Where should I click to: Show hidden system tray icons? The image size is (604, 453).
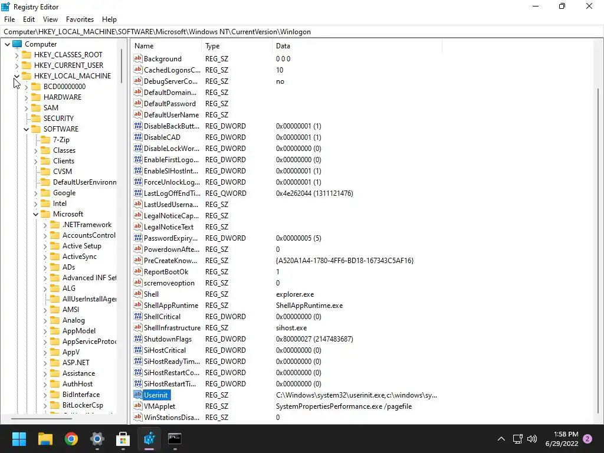[x=501, y=439]
